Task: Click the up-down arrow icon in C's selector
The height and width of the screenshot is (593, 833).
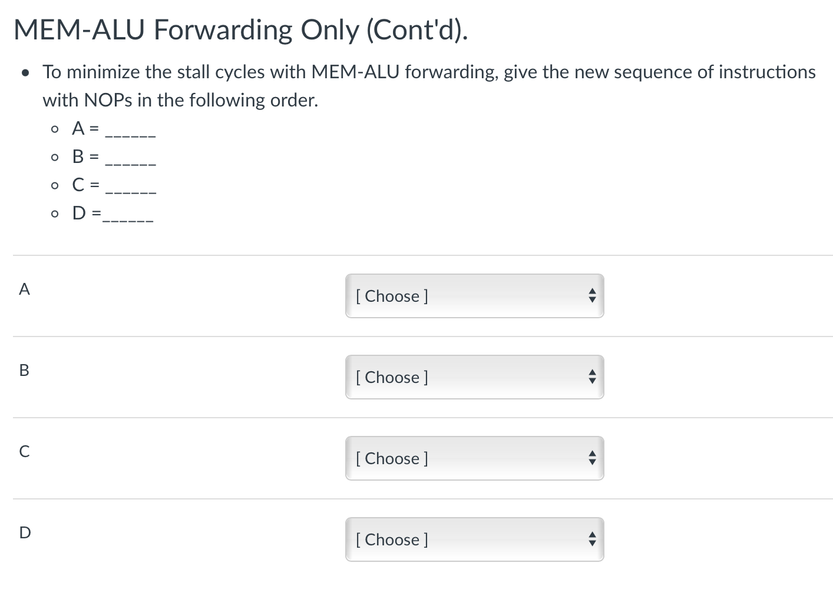Action: tap(592, 458)
